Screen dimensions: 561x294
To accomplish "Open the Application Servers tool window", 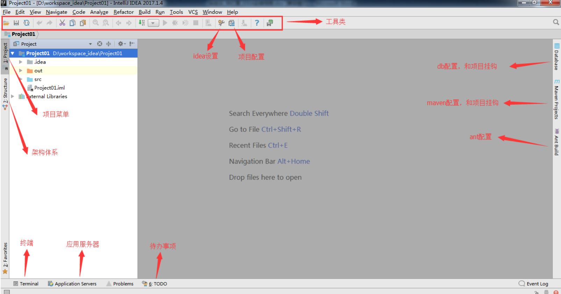I will [x=72, y=284].
